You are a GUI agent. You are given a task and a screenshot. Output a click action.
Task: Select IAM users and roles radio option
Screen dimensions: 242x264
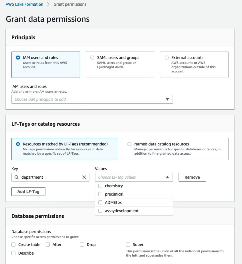coord(18,58)
